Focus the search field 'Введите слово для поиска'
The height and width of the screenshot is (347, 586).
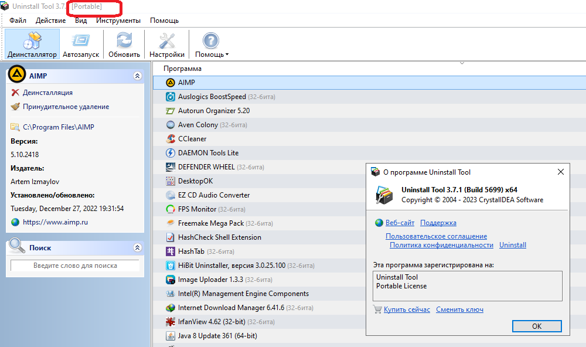(x=75, y=266)
